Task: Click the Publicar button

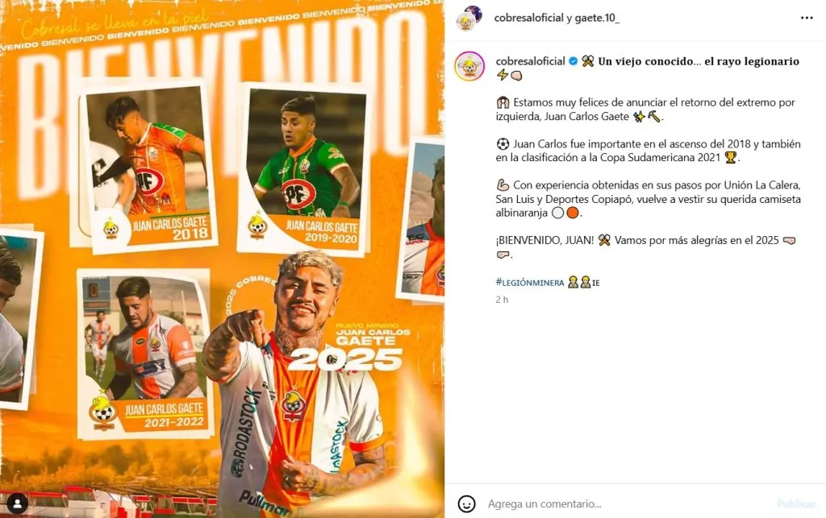Action: pos(796,503)
